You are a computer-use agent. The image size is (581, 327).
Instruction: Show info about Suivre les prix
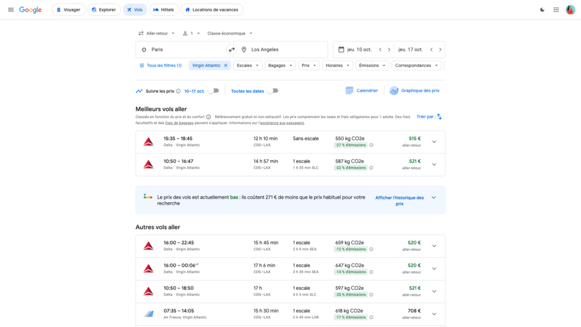coord(178,91)
